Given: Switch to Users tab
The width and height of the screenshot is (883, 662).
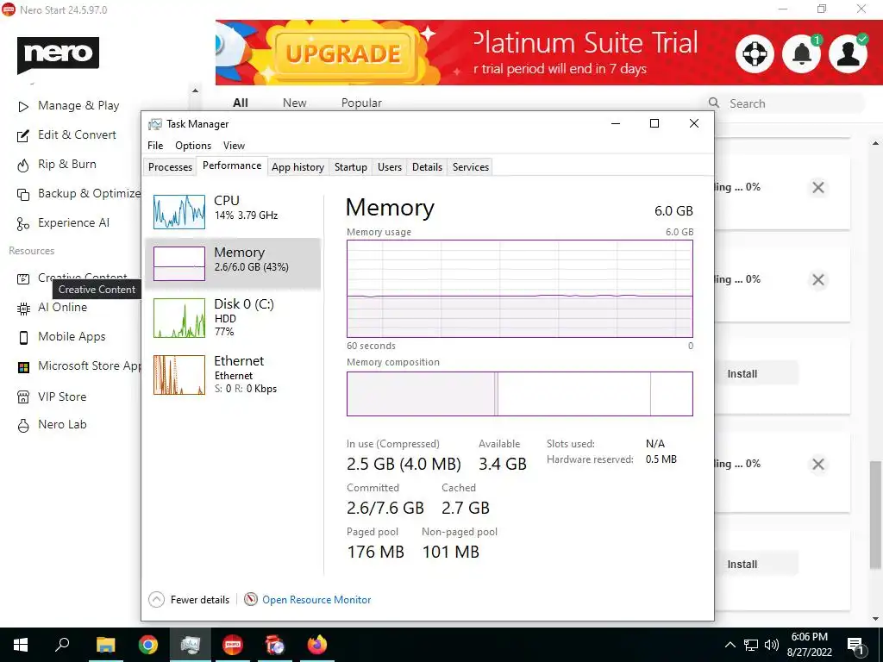Looking at the screenshot, I should tap(390, 167).
